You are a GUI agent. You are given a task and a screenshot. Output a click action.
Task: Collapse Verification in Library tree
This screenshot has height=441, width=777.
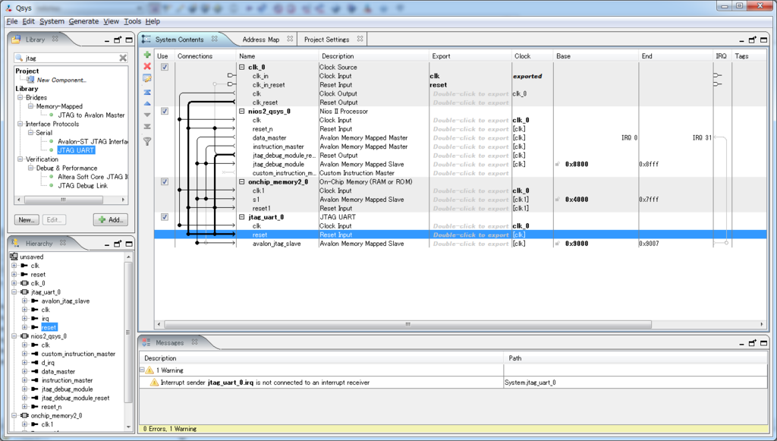[20, 159]
